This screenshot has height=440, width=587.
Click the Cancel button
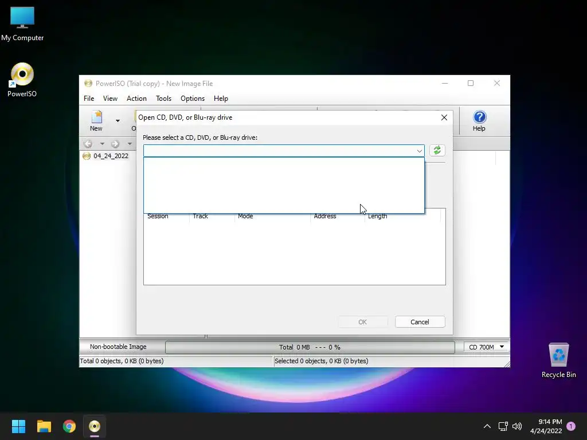pyautogui.click(x=420, y=322)
